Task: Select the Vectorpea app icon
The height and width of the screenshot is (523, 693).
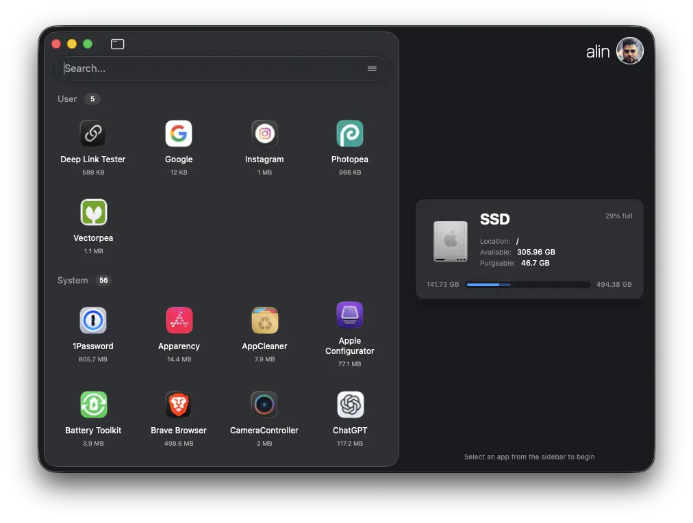Action: (93, 213)
